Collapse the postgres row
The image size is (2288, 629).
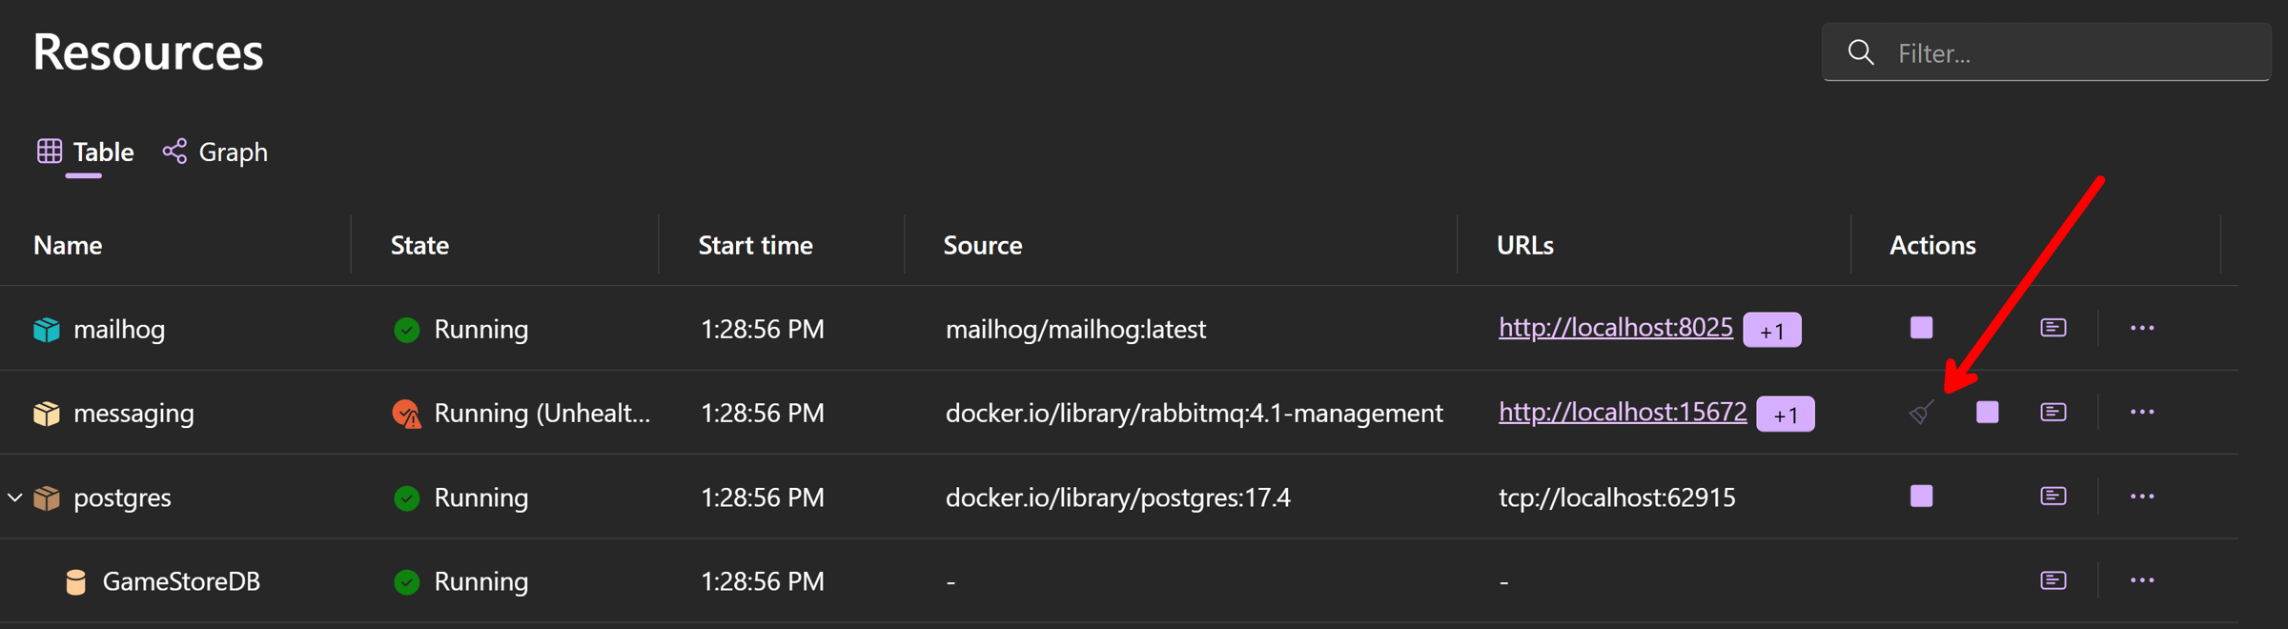tap(15, 497)
